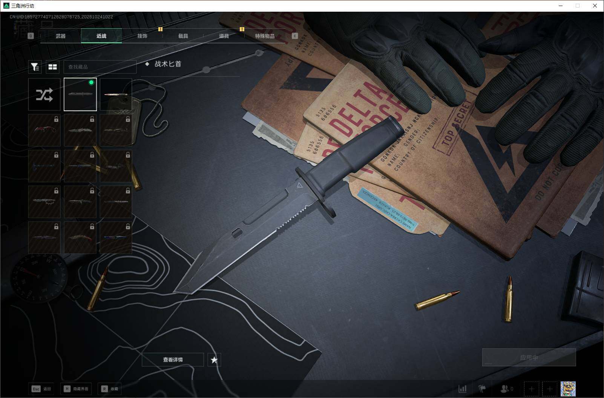Click R 收藏 to favorite

tap(110, 389)
